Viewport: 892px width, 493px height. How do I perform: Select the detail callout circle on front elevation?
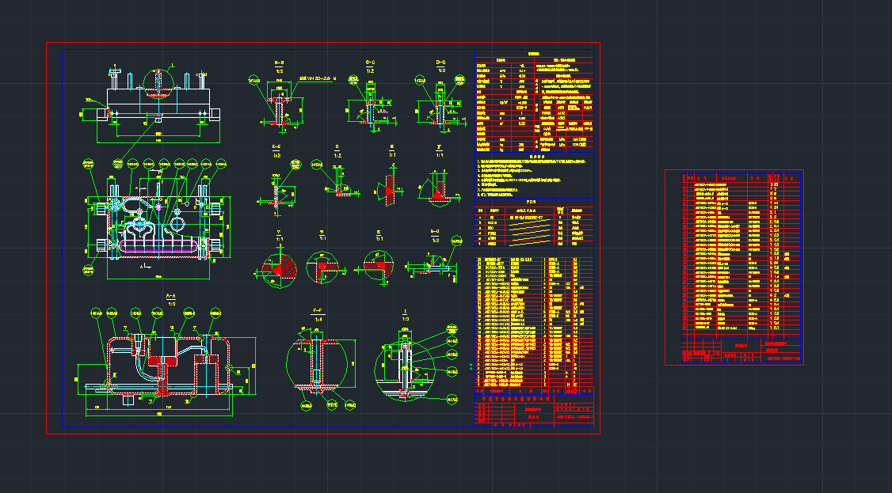point(158,83)
